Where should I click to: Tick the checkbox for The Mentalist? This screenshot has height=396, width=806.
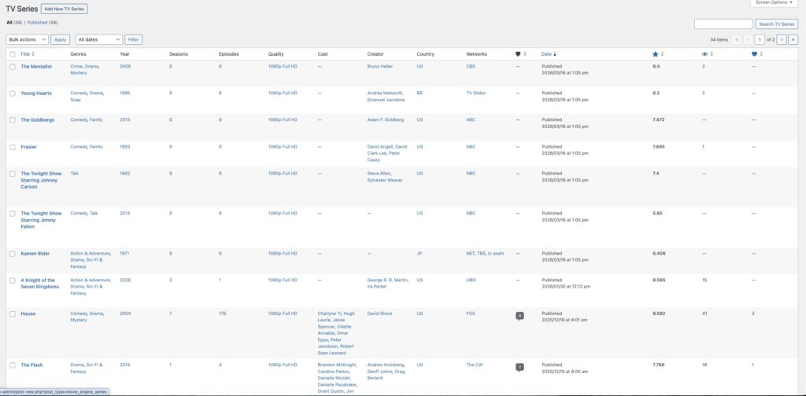click(x=12, y=67)
